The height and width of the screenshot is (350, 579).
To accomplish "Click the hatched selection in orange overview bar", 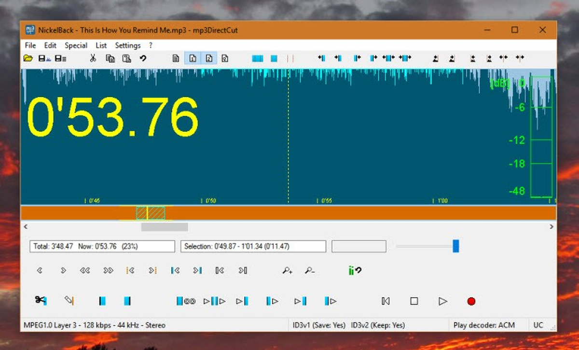I will (151, 213).
